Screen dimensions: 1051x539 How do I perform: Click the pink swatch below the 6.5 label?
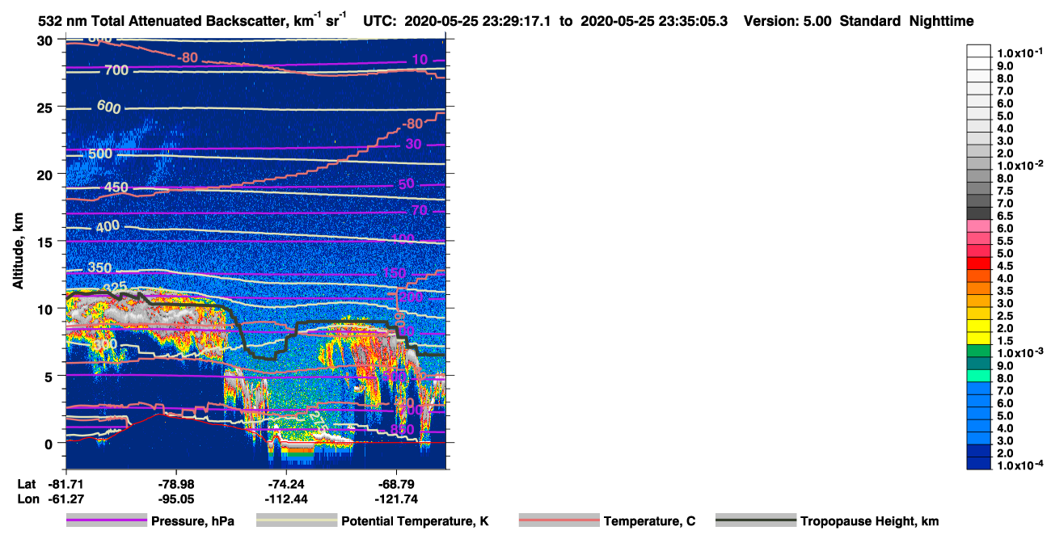(x=978, y=226)
